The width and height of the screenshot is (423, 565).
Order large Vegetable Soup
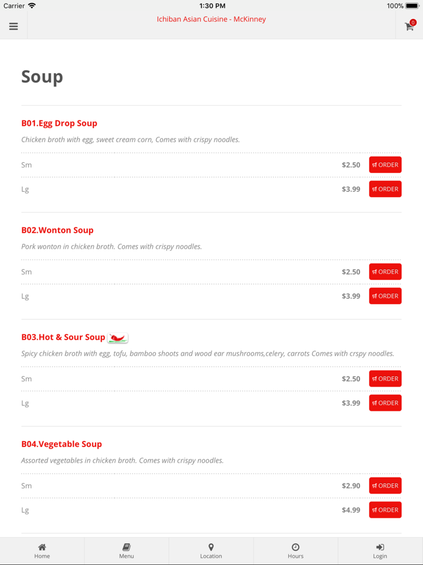coord(385,510)
